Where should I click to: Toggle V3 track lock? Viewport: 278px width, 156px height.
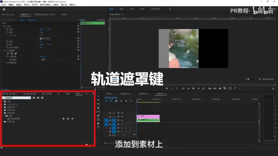[x=110, y=113]
